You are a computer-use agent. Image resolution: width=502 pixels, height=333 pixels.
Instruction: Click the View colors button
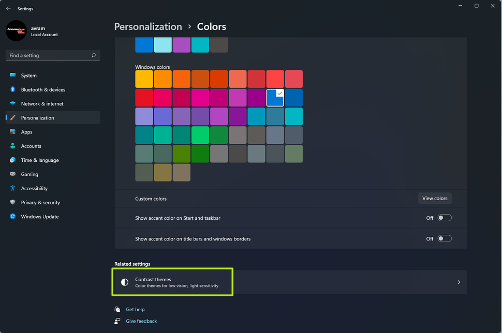coord(434,198)
